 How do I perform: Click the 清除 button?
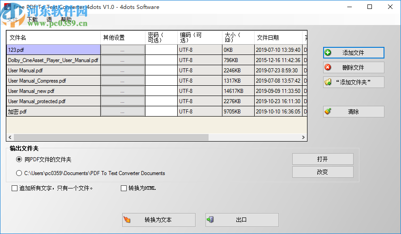coord(354,112)
